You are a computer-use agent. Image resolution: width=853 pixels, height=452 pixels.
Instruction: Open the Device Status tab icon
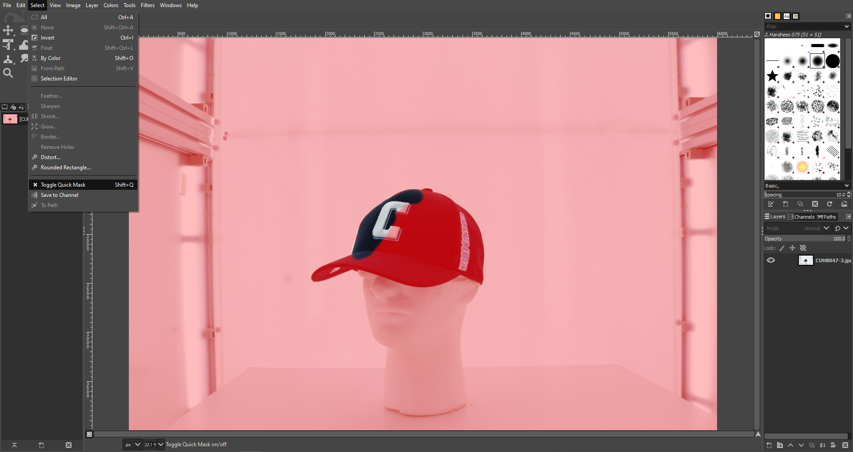pyautogui.click(x=13, y=107)
